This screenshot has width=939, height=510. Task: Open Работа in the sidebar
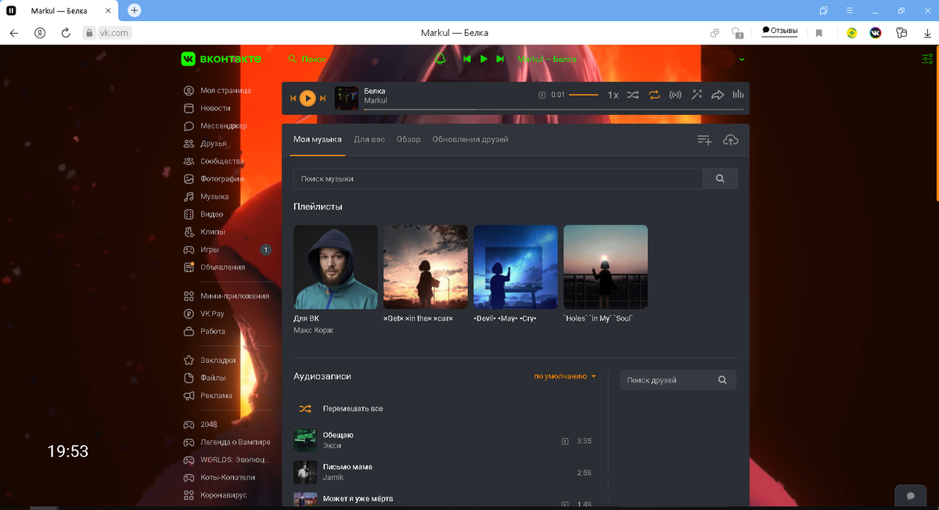204,332
